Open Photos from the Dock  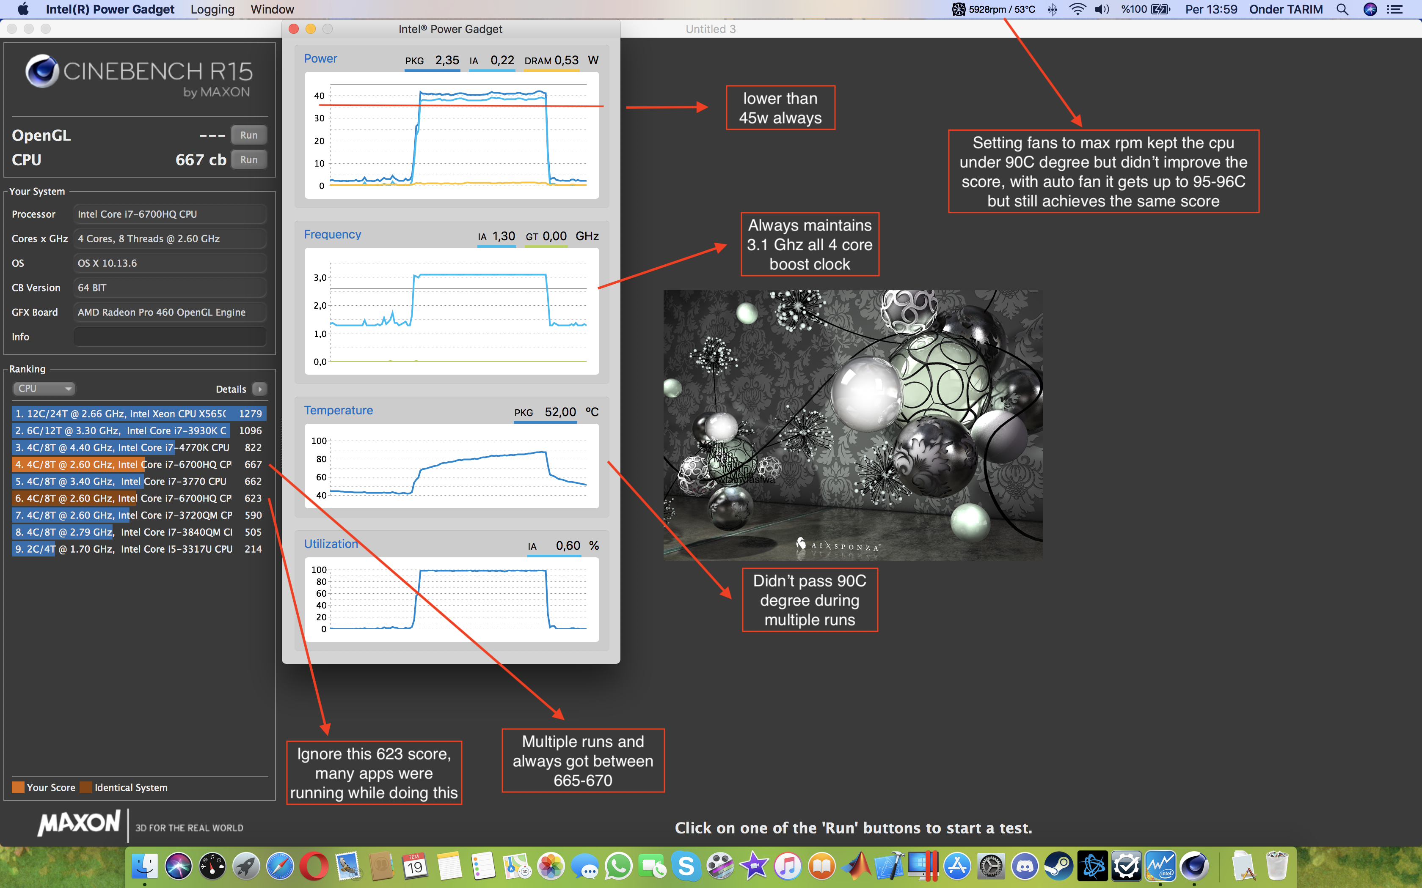pyautogui.click(x=551, y=866)
